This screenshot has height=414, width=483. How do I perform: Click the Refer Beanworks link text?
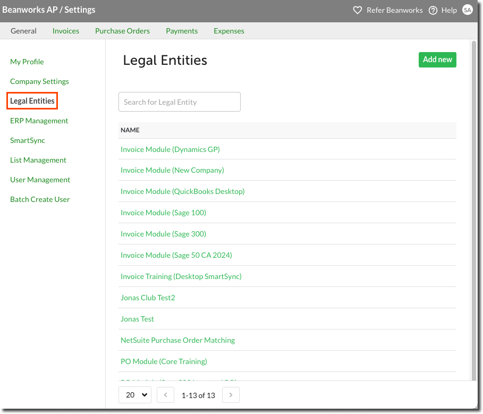tap(395, 10)
